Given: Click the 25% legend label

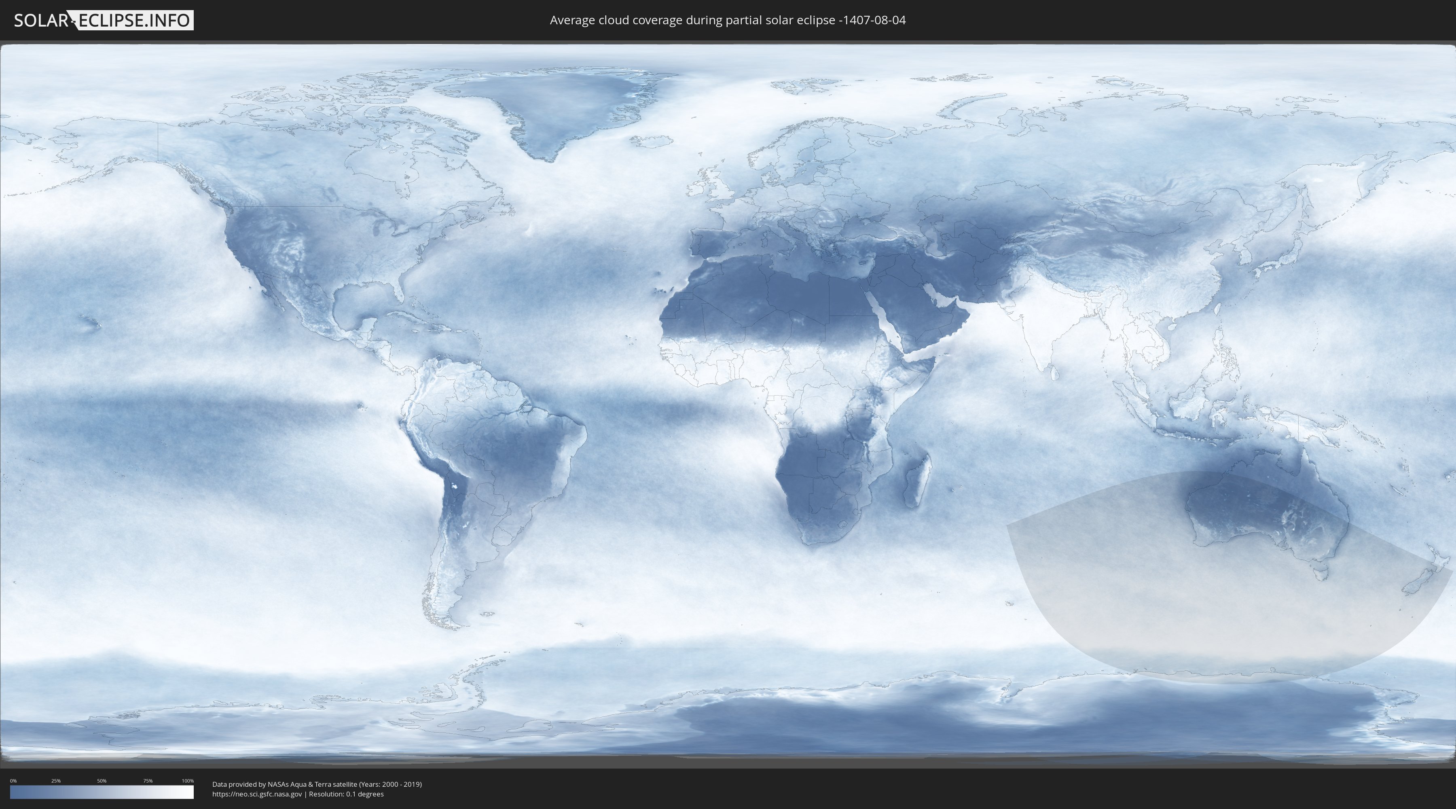Looking at the screenshot, I should click(x=56, y=781).
